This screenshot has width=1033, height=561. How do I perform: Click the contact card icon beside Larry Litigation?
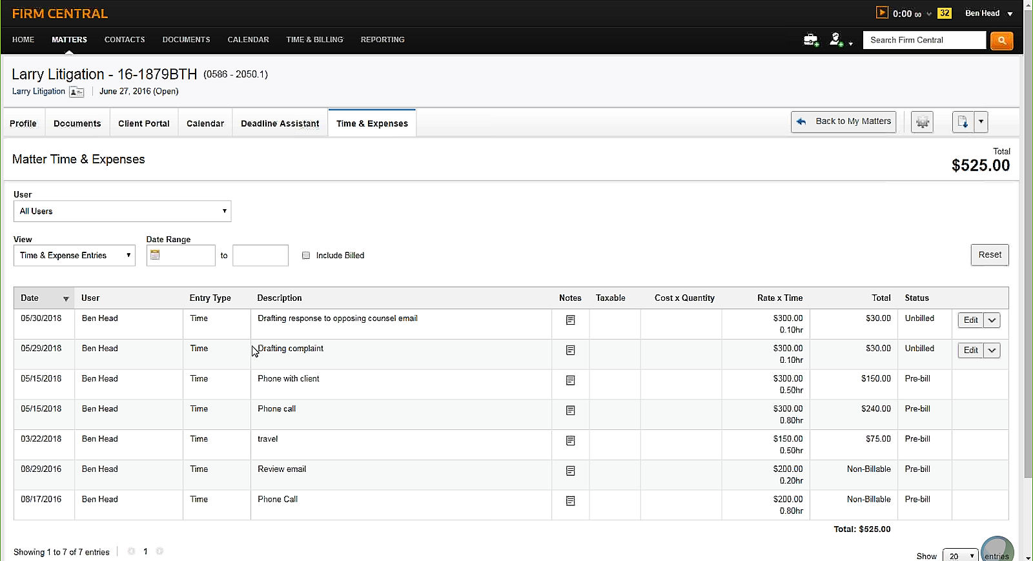77,92
